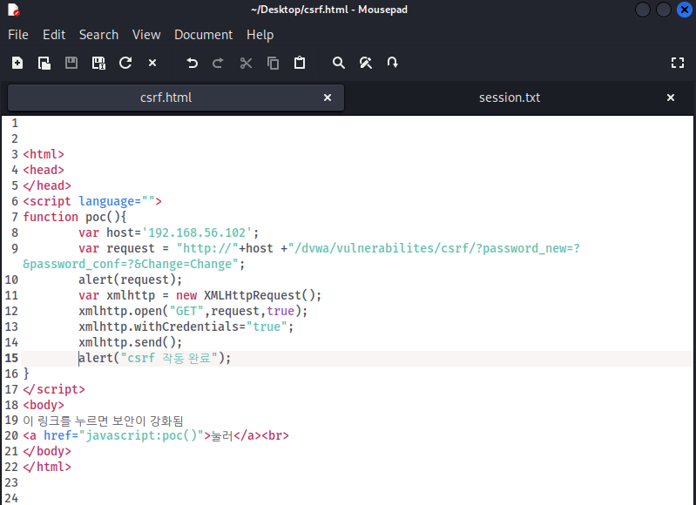Viewport: 696px width, 505px height.
Task: Click the '<script language="">' line
Action: (92, 201)
